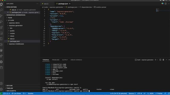Click yt-node in the breadcrumb

(x=45, y=7)
